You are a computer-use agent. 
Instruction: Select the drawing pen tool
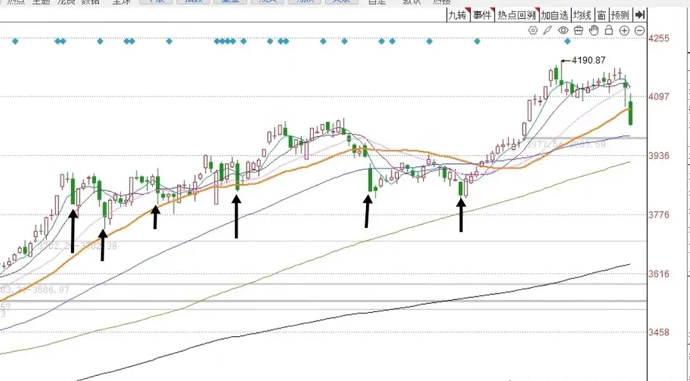click(547, 31)
